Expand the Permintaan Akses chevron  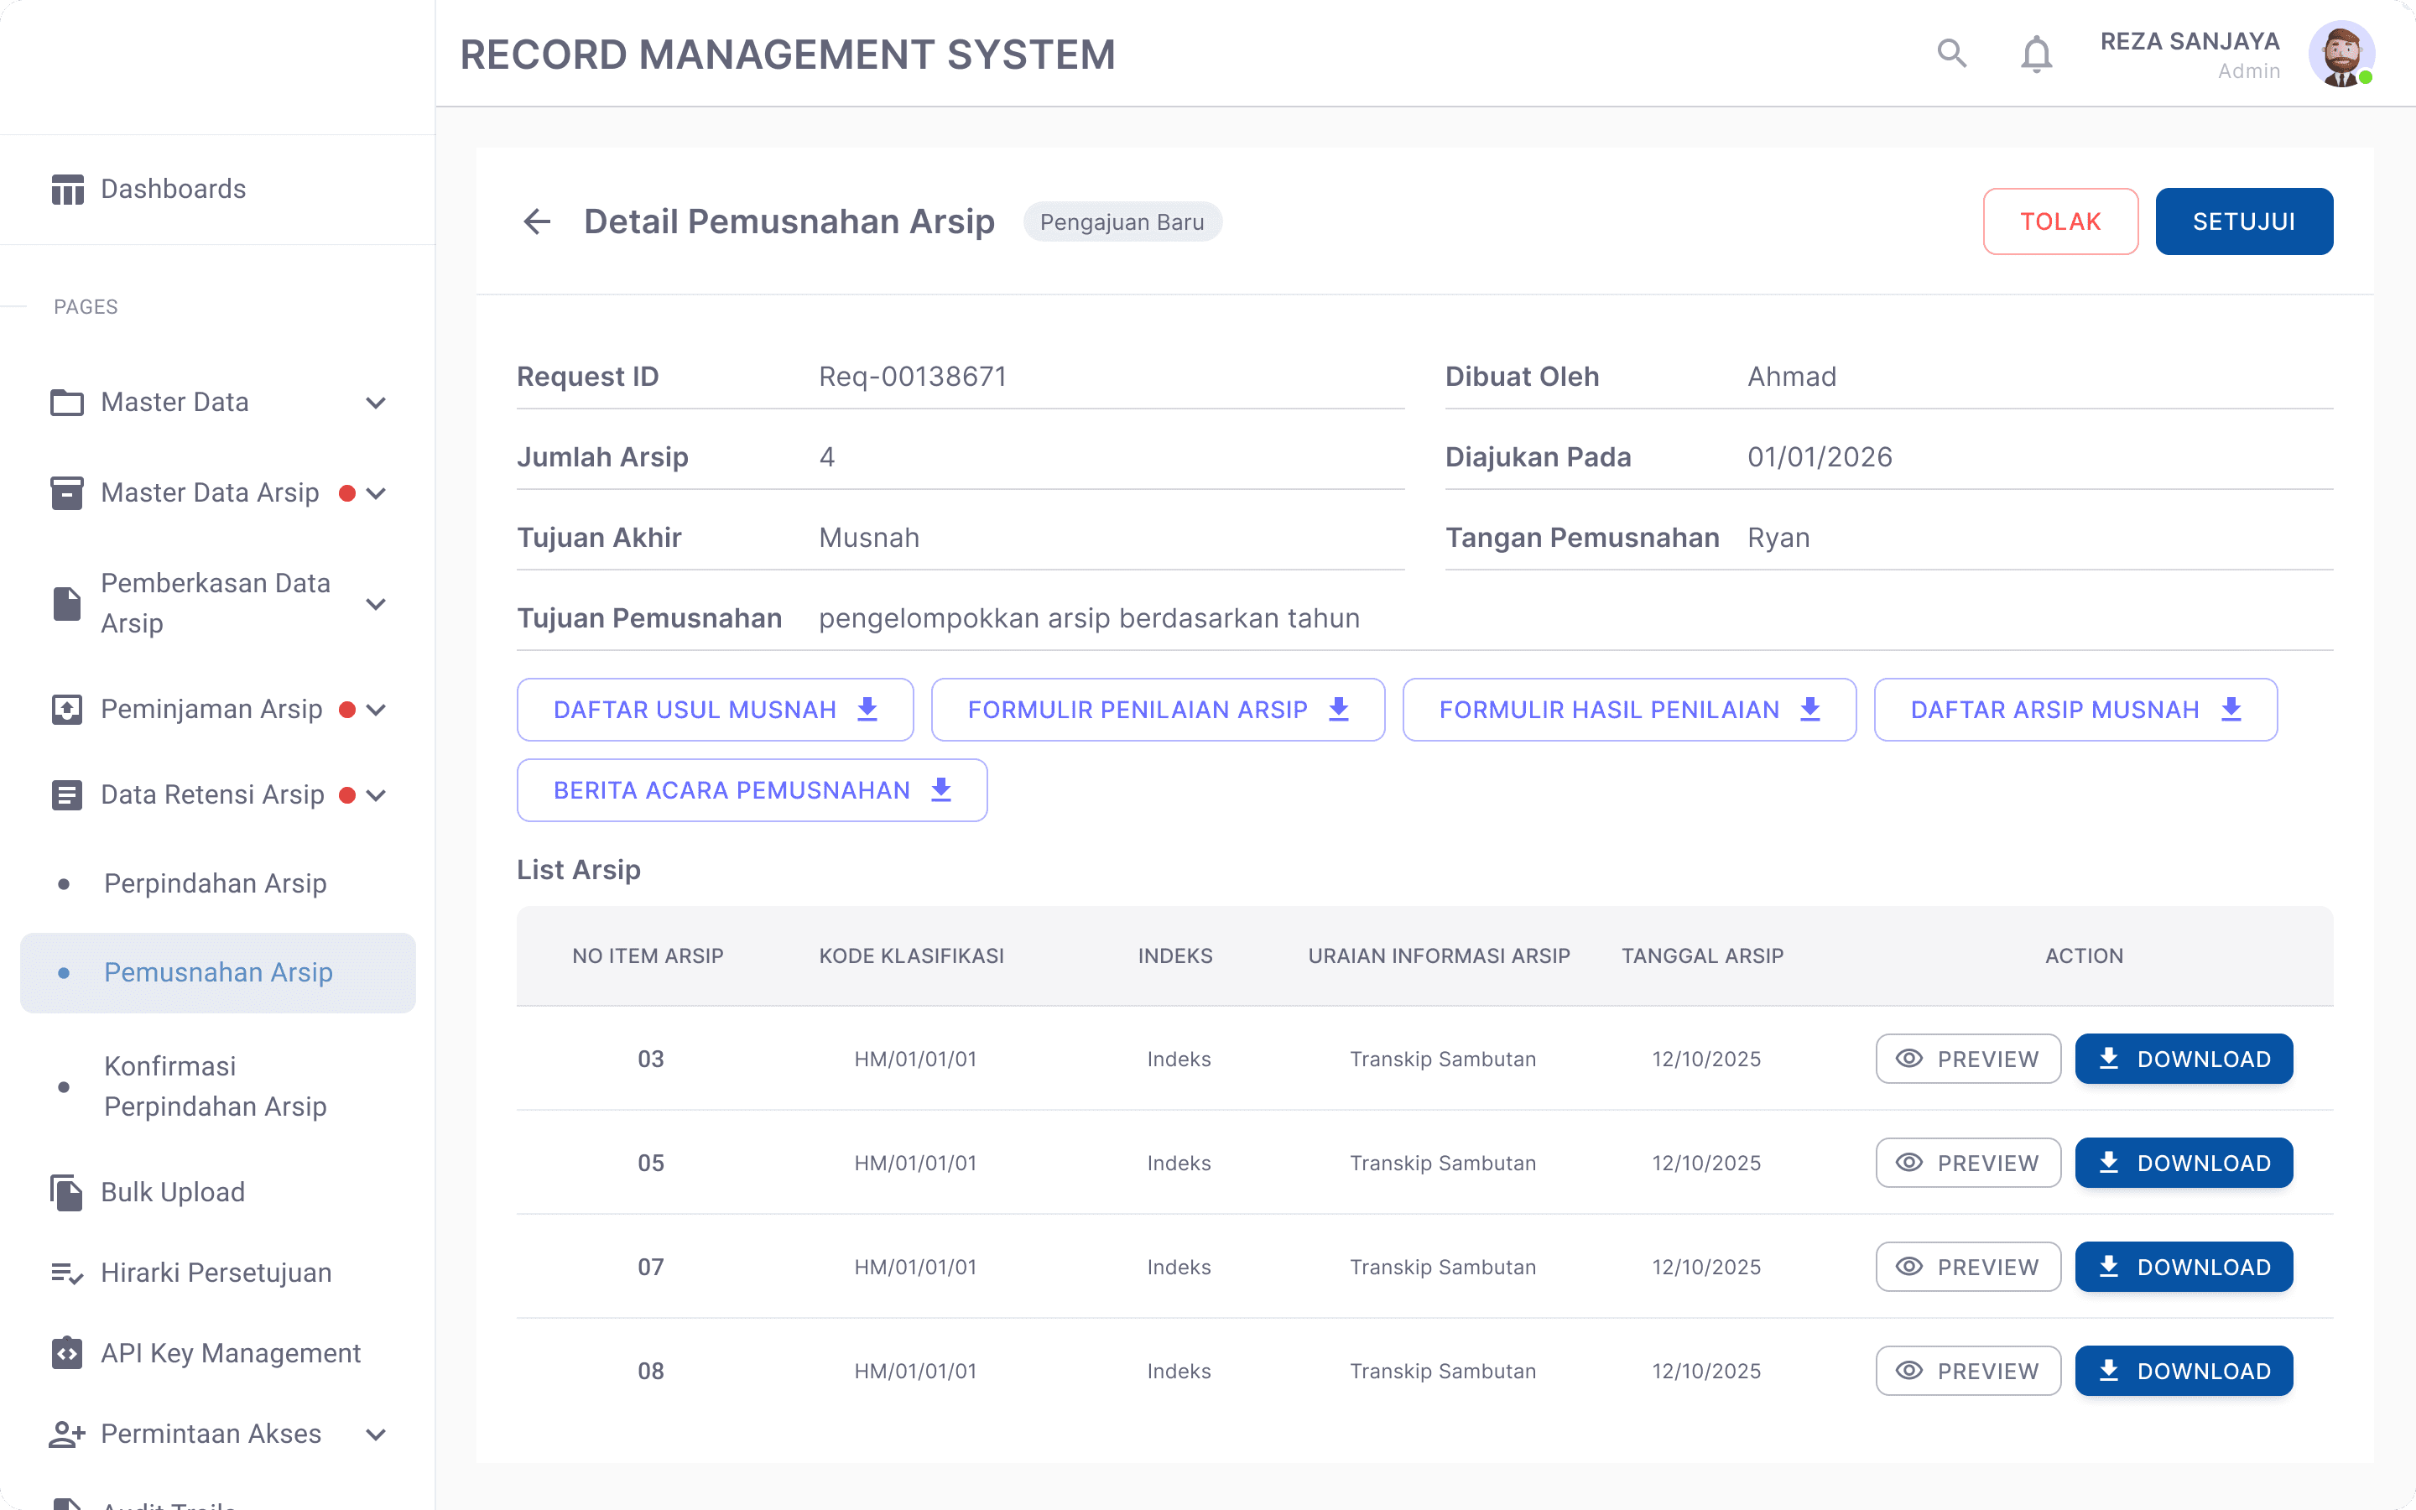click(375, 1435)
